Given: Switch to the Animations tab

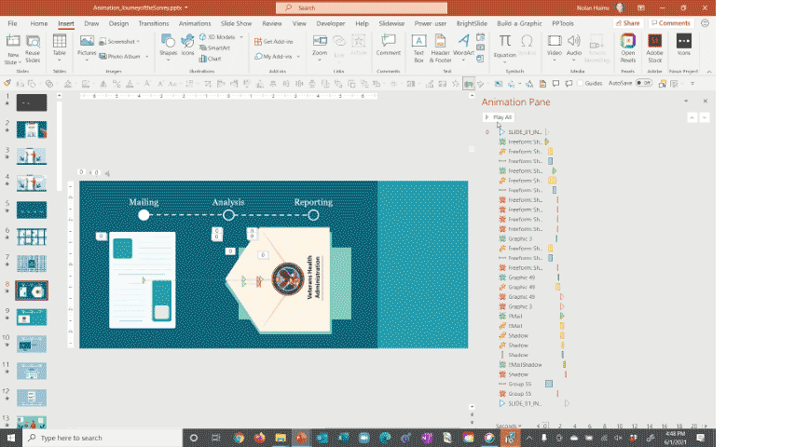Looking at the screenshot, I should tap(195, 22).
